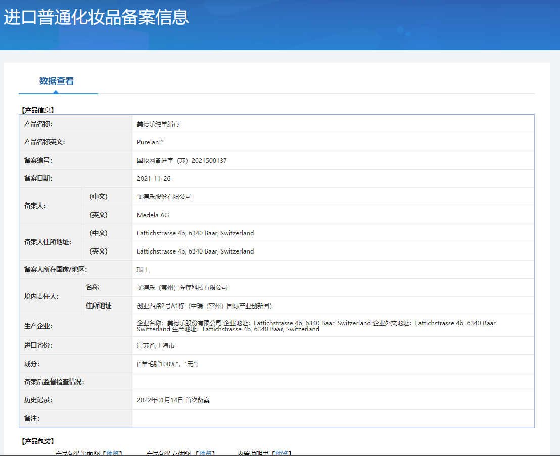Click the English product name Purelan™

[x=150, y=142]
